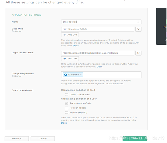This screenshot has width=167, height=143.
Task: Remove the Everyone group tag
Action: coord(81,75)
